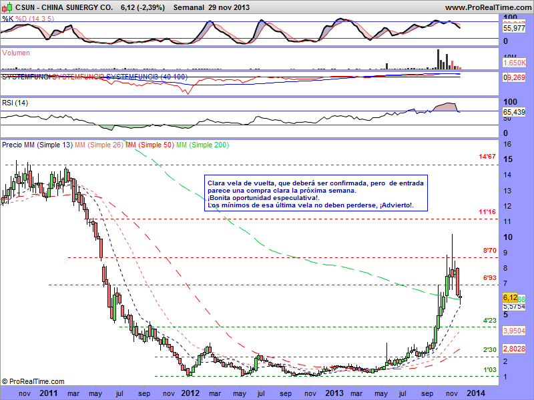Click the MM (Simple 26) legend label
The image size is (534, 400).
[99, 145]
